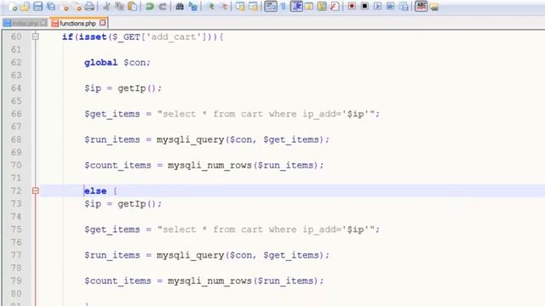This screenshot has width=545, height=306.
Task: Click '$ip = getIp();' on line 73
Action: tap(123, 204)
